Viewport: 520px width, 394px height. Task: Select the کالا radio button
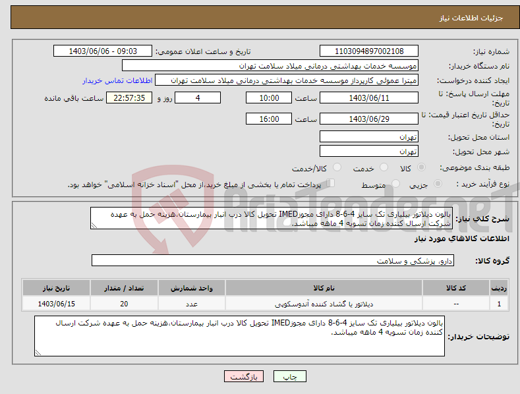pos(421,167)
